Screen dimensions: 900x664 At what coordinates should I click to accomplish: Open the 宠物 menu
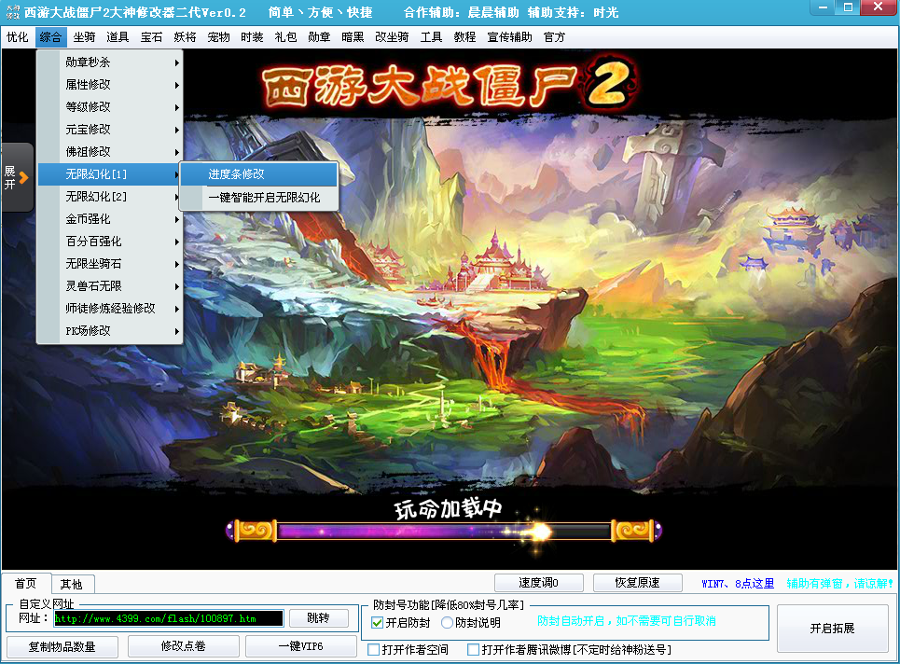[x=218, y=37]
